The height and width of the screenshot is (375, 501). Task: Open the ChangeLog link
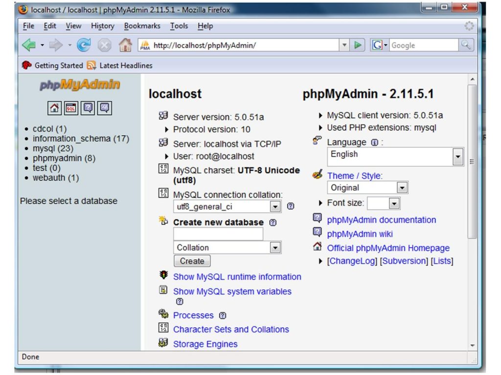352,261
